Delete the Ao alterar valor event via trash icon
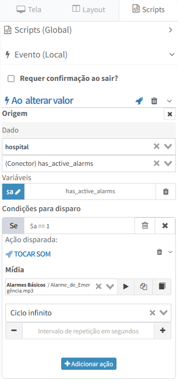 click(154, 101)
